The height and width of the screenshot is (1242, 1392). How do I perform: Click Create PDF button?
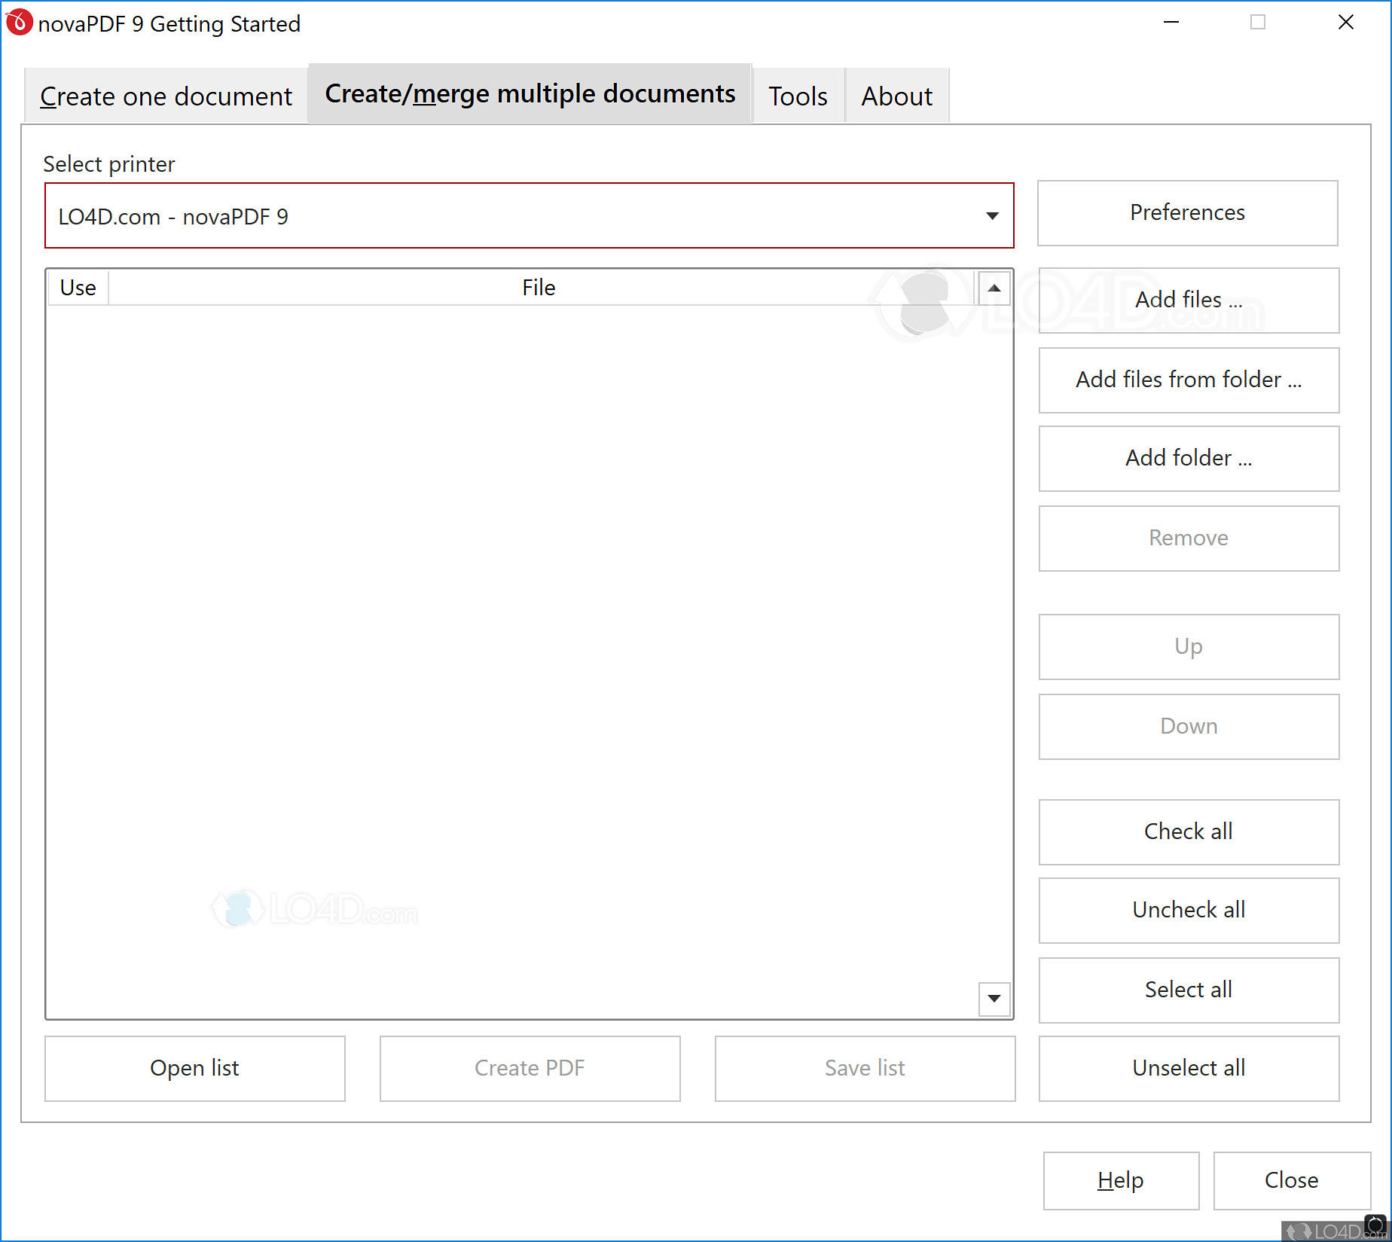(x=530, y=1069)
